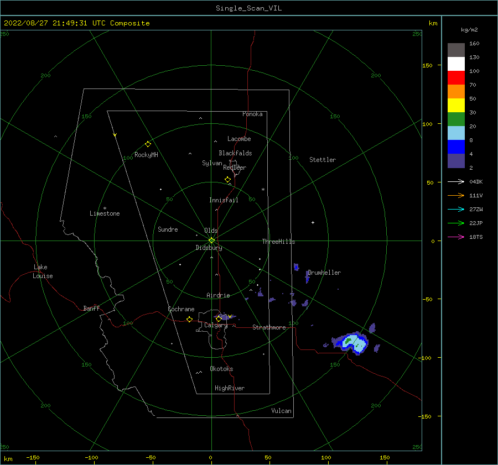Click the Ponoka town label

[252, 114]
